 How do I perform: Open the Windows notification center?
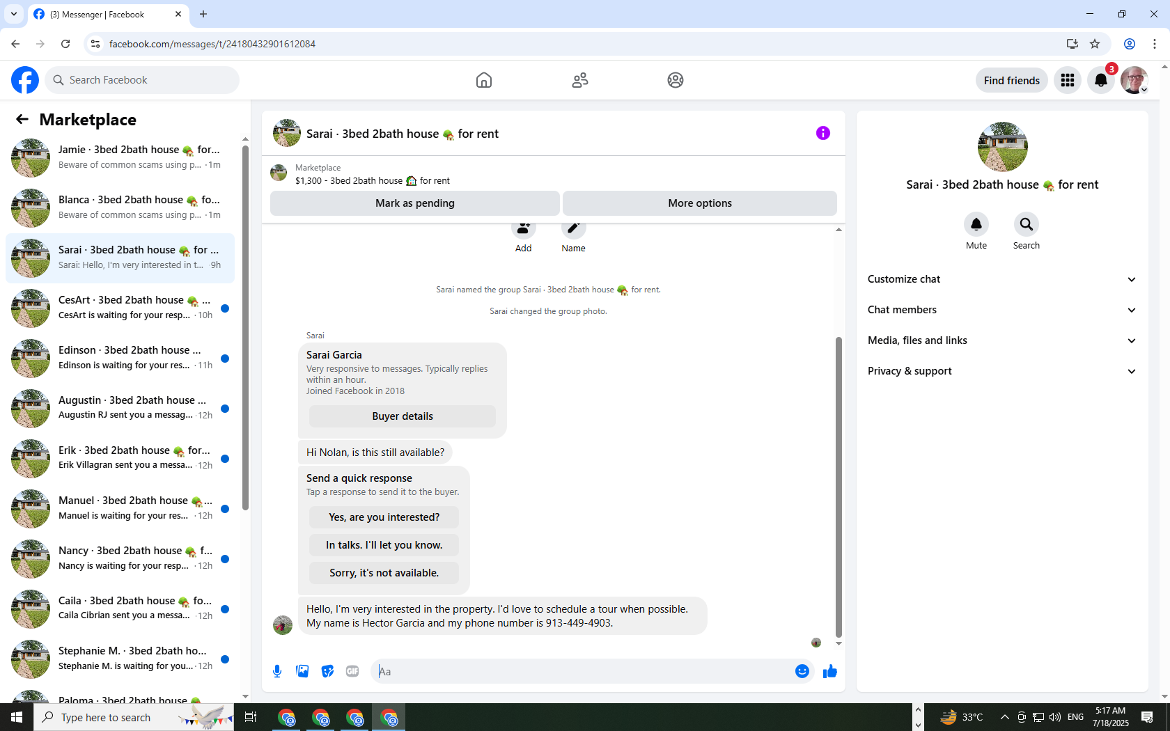[x=1147, y=717]
